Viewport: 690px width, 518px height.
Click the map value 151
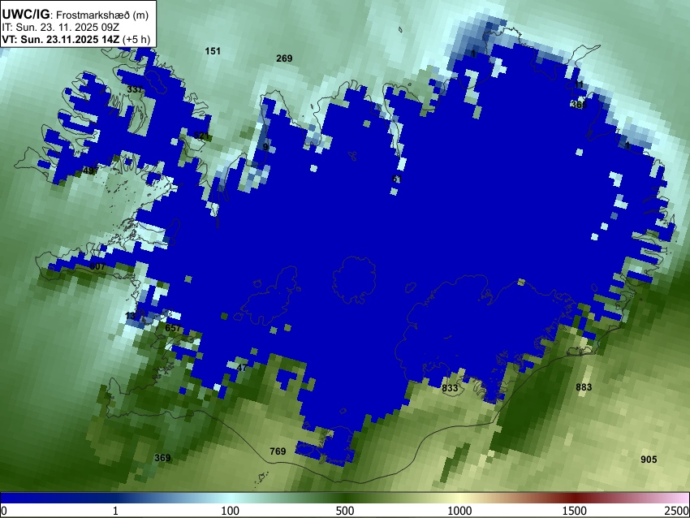213,51
